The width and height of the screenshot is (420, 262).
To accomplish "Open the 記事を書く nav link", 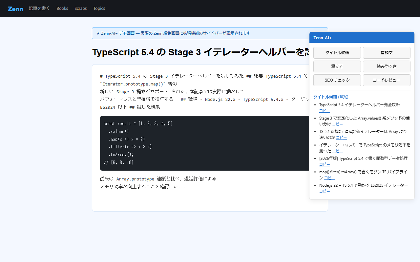I will [x=39, y=9].
